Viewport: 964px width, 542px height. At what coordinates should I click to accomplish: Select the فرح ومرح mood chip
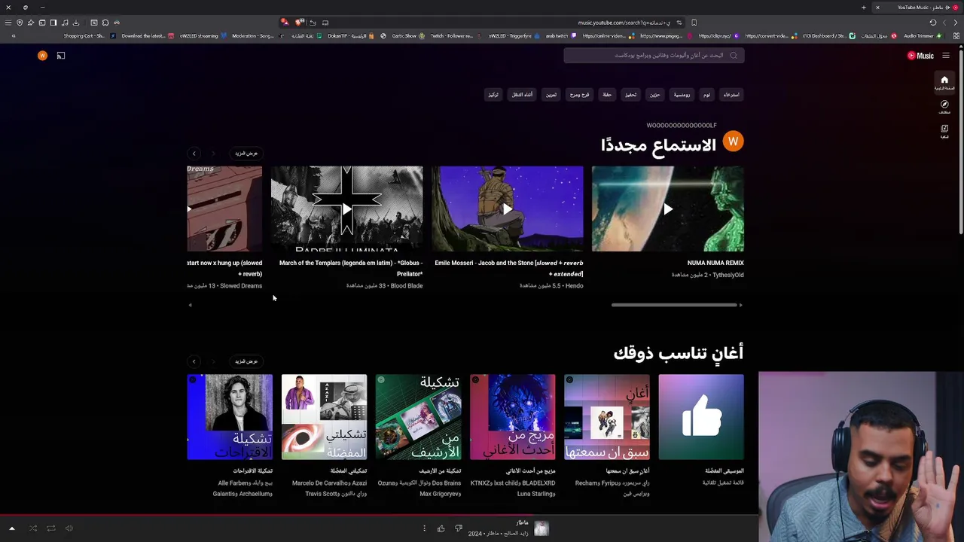click(579, 95)
